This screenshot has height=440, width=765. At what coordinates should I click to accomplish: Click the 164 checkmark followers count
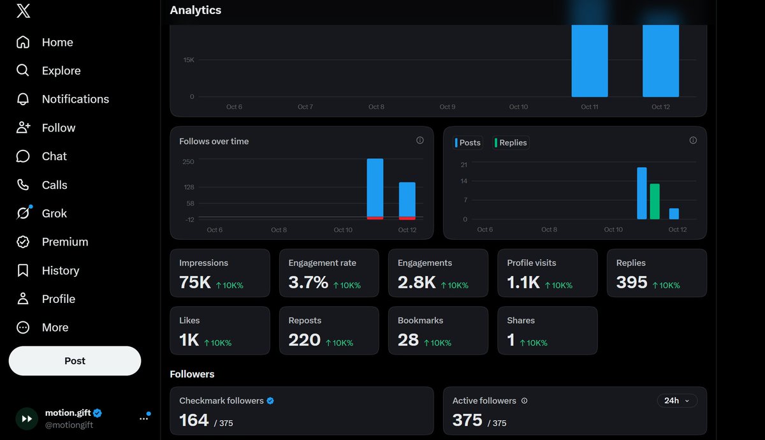click(x=194, y=420)
